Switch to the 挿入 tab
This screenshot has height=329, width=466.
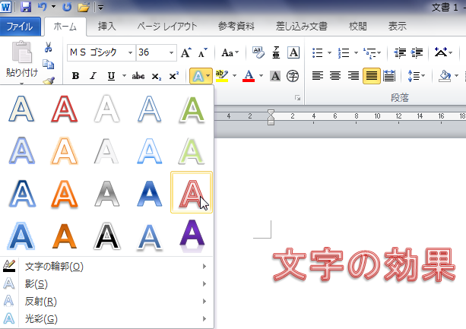click(107, 26)
